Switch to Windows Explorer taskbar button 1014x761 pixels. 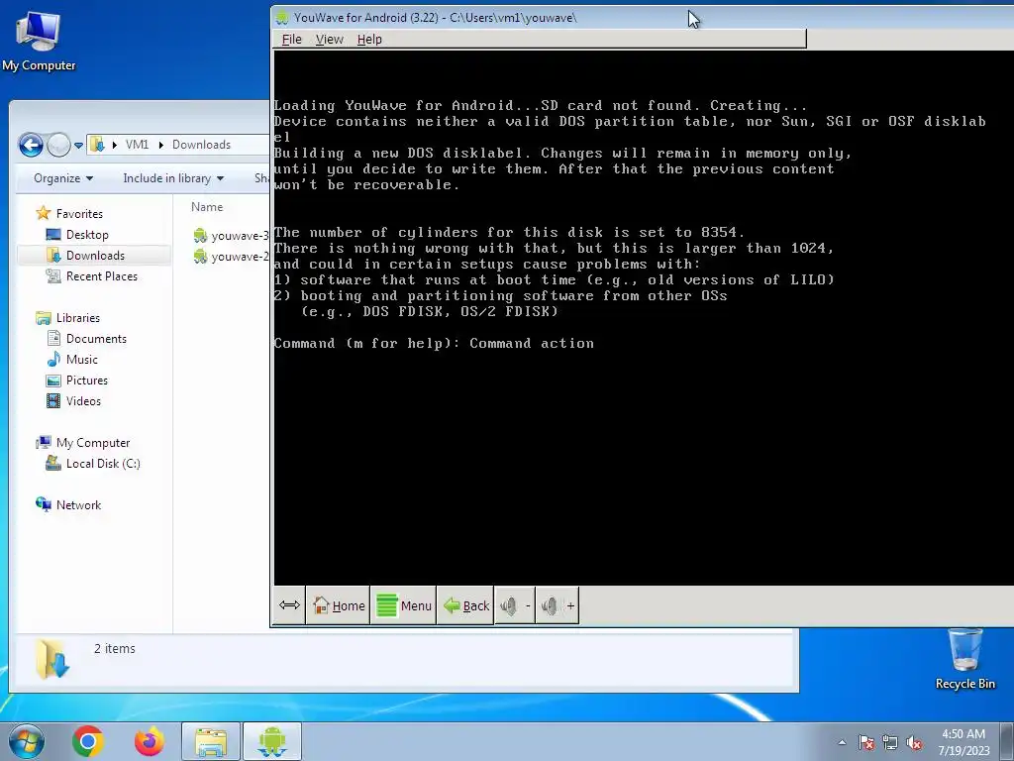[x=211, y=741]
